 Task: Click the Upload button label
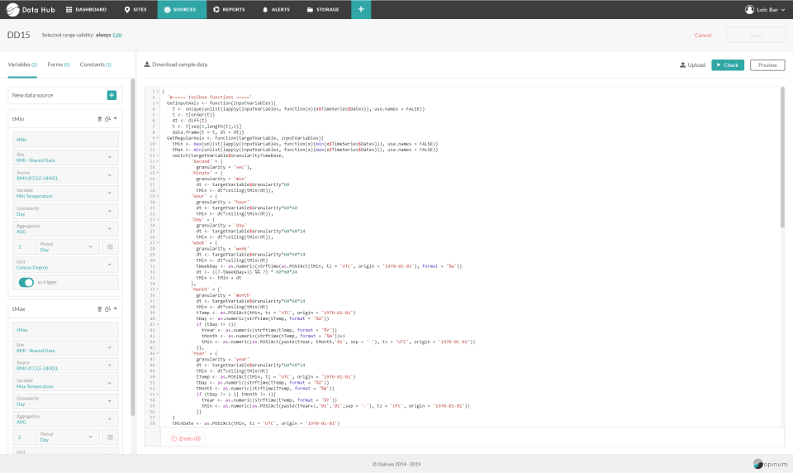696,64
